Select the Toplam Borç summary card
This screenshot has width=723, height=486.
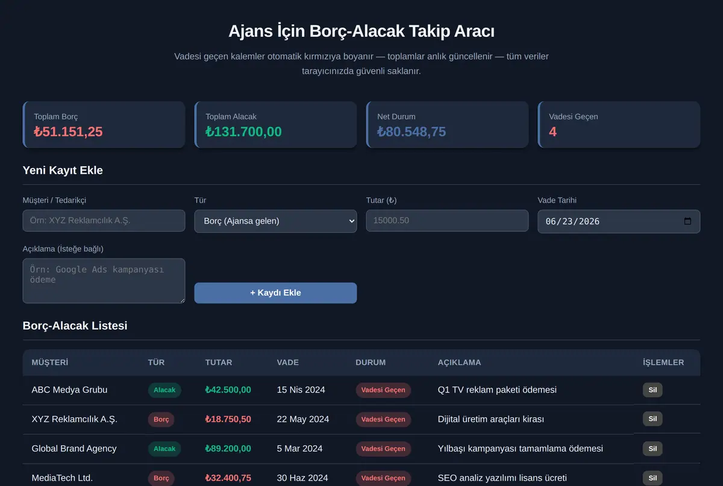[104, 125]
